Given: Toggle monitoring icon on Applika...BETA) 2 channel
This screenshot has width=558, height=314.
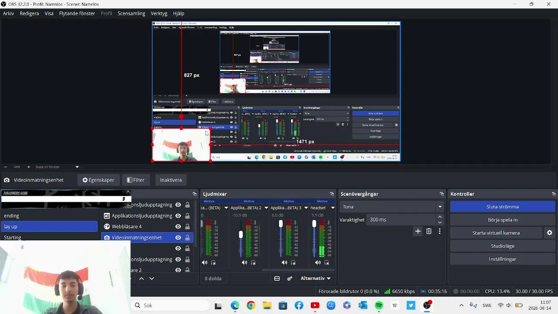Looking at the screenshot, I should pos(253,263).
